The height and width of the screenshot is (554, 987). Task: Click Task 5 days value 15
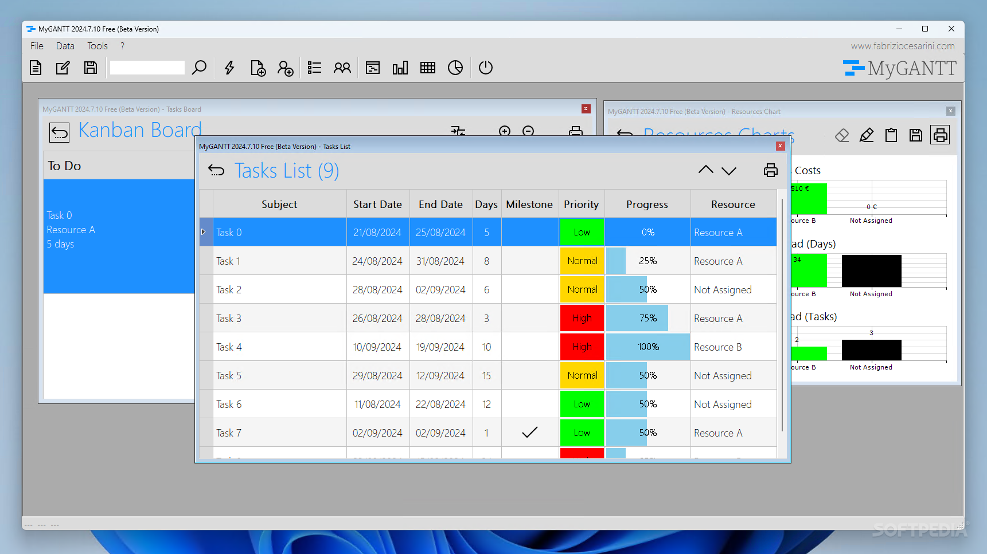[486, 376]
